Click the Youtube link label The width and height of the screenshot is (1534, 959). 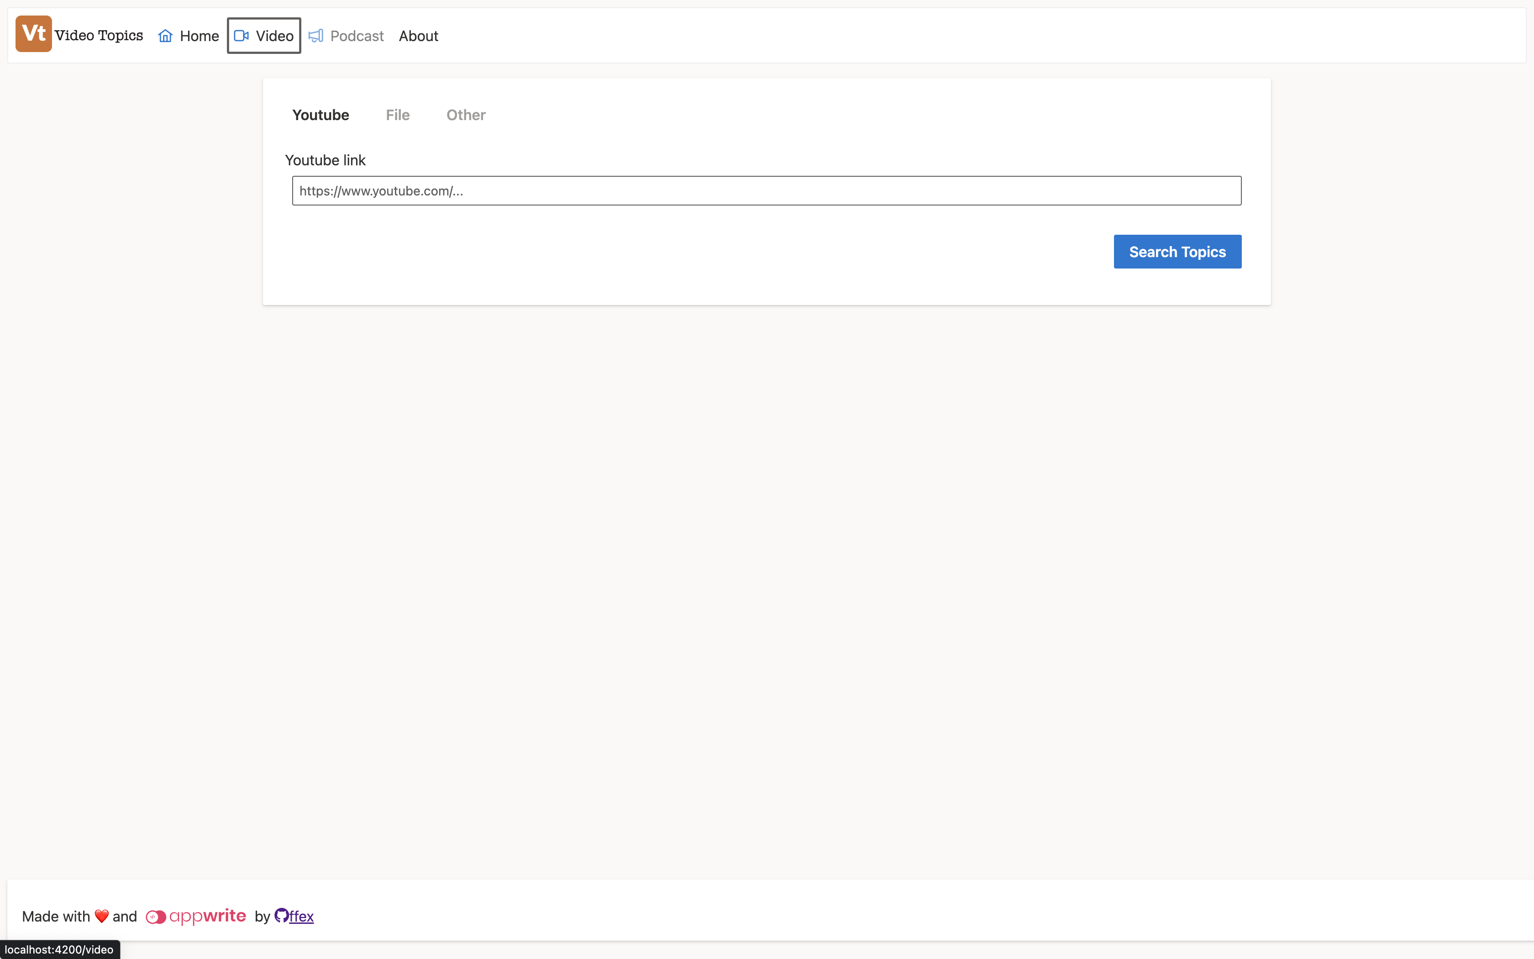325,160
